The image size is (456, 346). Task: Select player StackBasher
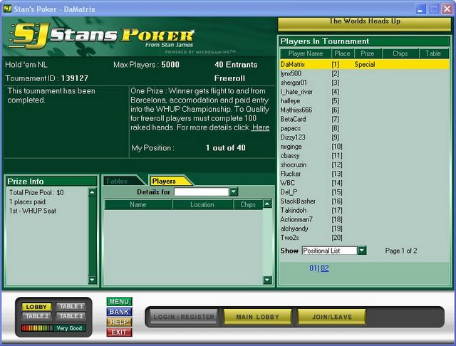coord(364,201)
